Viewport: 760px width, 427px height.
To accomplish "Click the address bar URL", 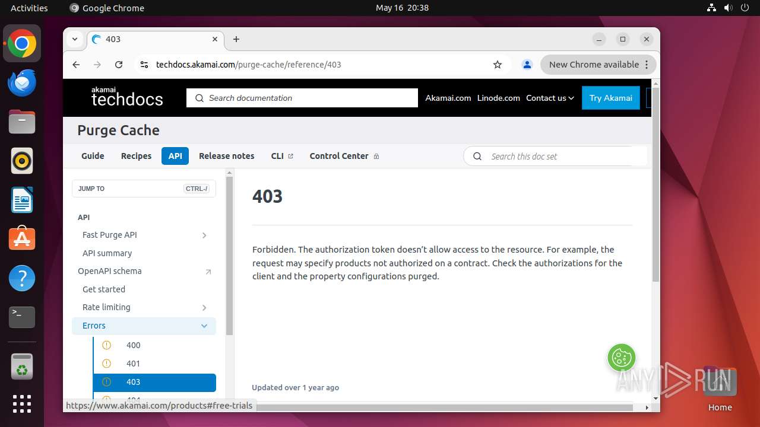I will pyautogui.click(x=249, y=65).
